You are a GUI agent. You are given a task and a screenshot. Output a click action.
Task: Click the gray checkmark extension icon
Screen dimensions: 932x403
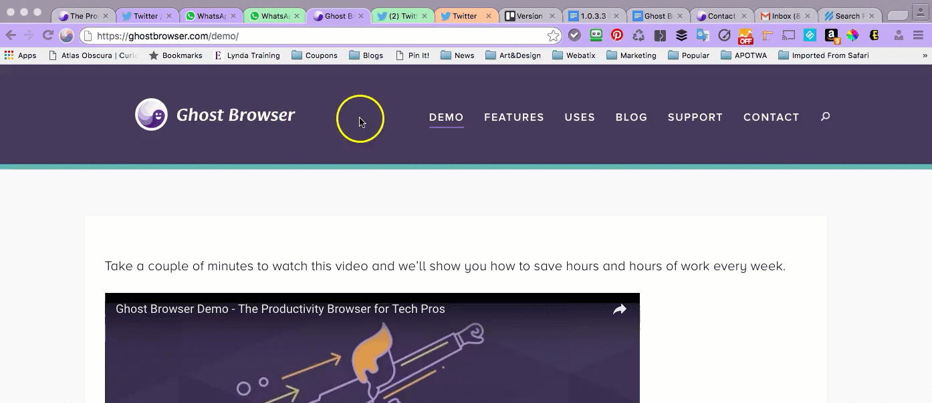[x=574, y=35]
